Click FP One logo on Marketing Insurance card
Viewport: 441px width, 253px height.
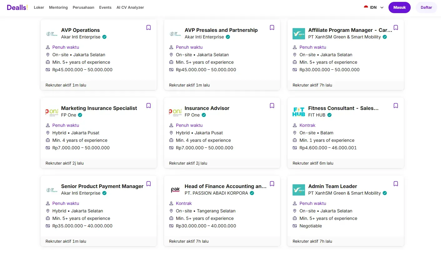[52, 112]
